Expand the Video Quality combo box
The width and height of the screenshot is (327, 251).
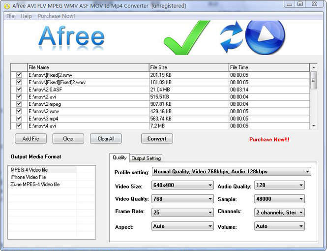tap(182, 199)
